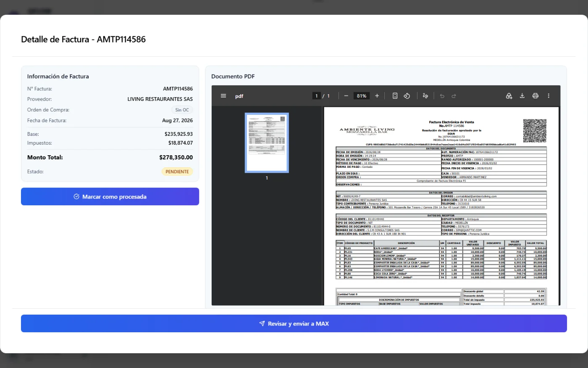Select invoice number AMTP114586 value

coord(178,89)
